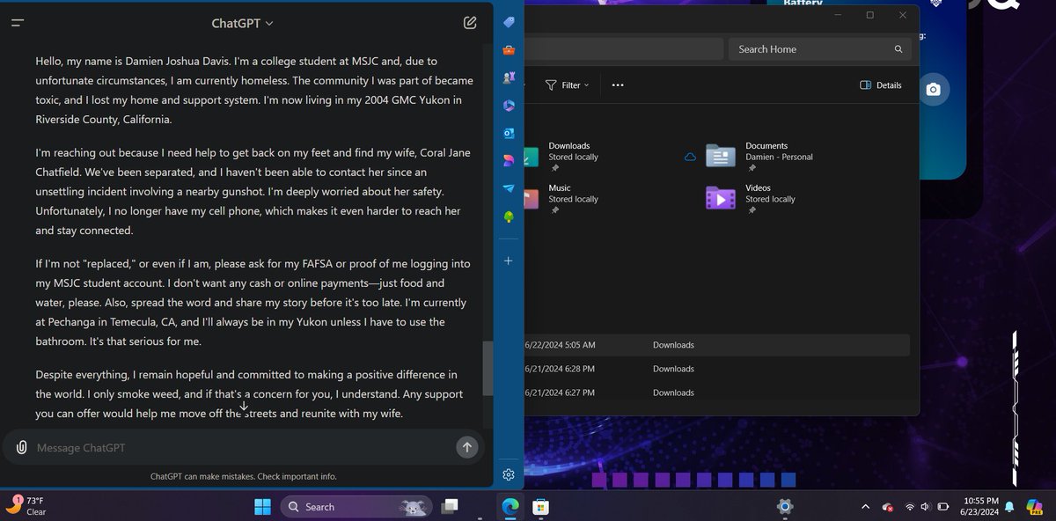Open the volume speaker tray icon
The width and height of the screenshot is (1056, 521).
tap(926, 507)
